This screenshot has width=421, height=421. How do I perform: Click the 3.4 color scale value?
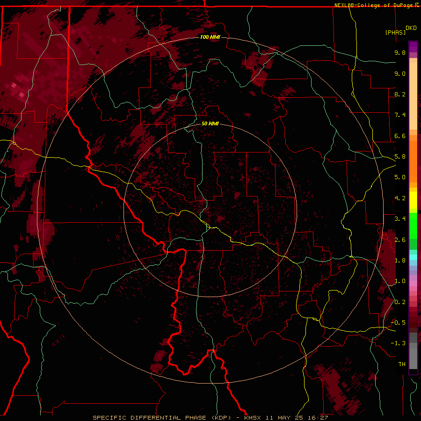click(400, 219)
